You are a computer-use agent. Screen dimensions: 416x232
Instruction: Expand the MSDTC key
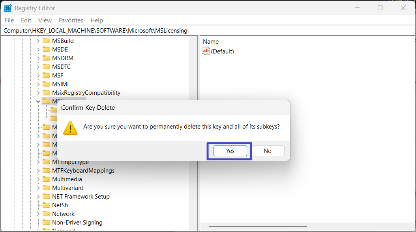tap(38, 67)
